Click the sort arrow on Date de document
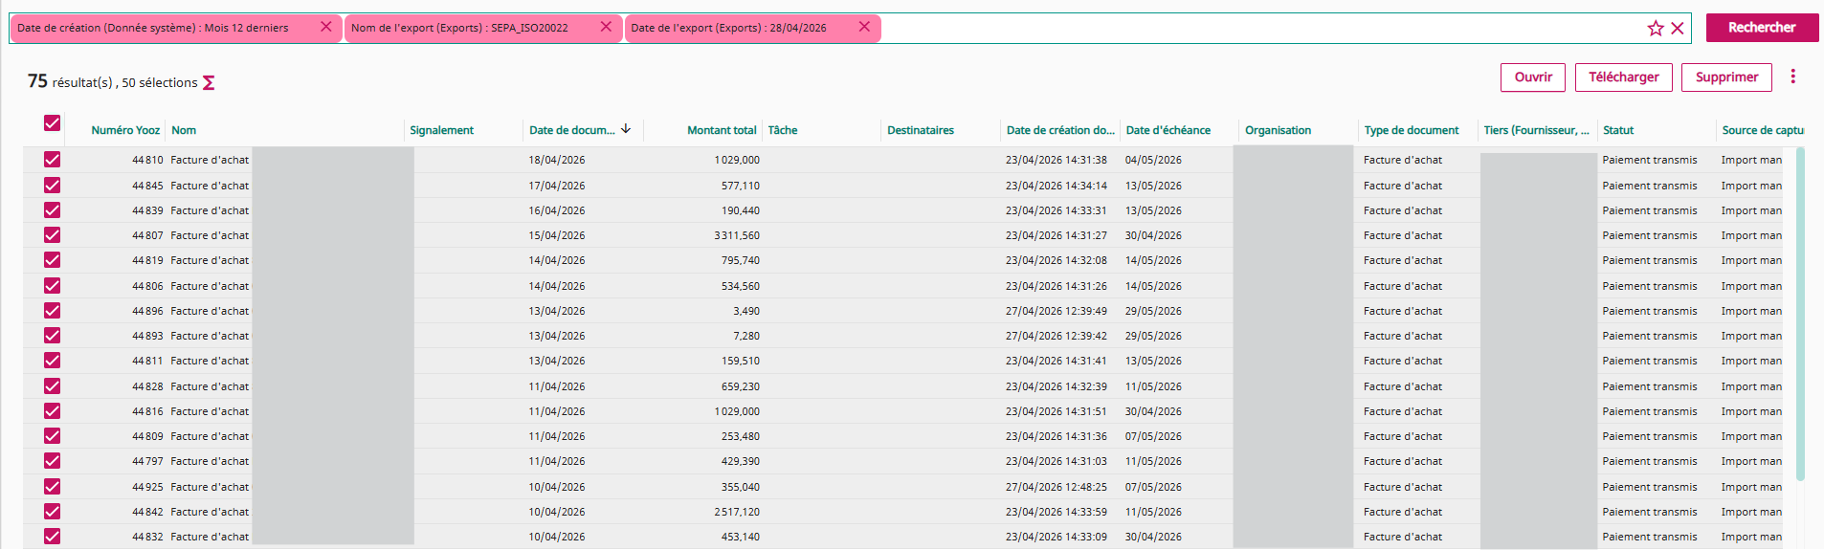 (626, 129)
